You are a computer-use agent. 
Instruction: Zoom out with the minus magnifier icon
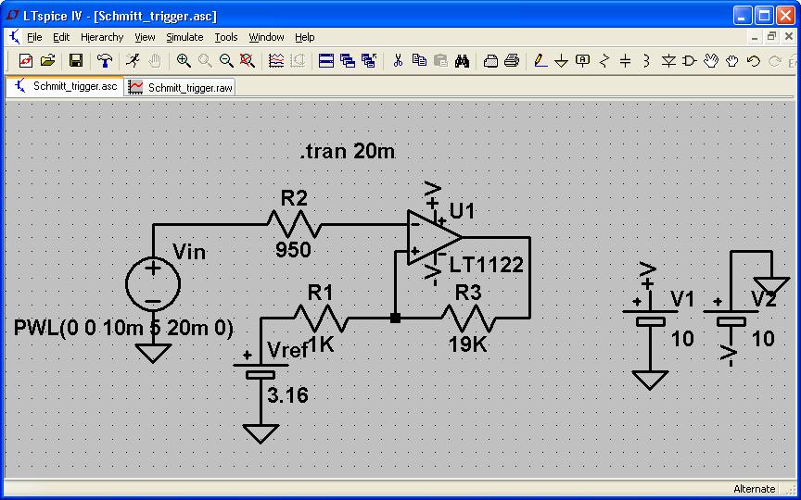tap(226, 61)
